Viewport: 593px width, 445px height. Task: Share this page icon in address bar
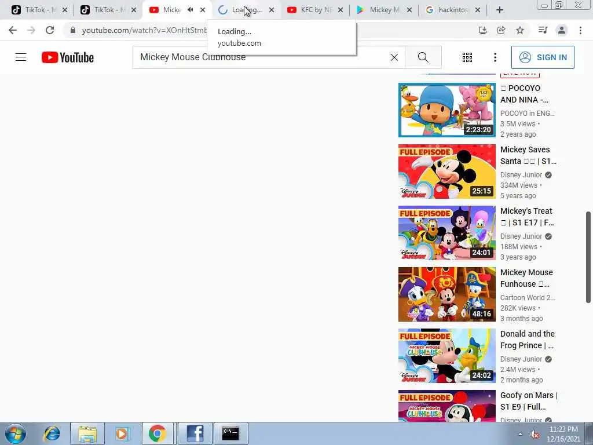pos(501,30)
